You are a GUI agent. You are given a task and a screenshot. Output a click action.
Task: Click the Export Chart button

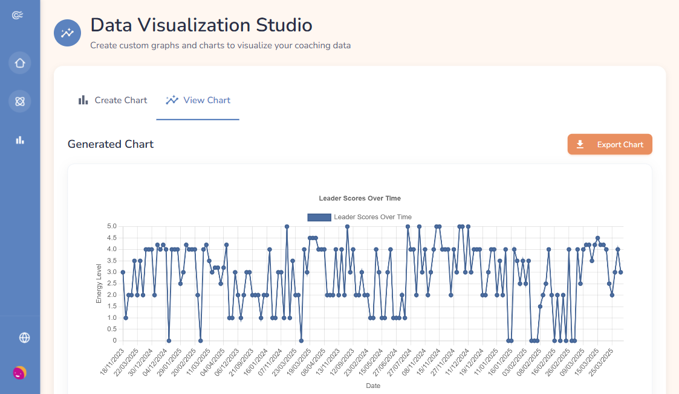click(x=609, y=144)
